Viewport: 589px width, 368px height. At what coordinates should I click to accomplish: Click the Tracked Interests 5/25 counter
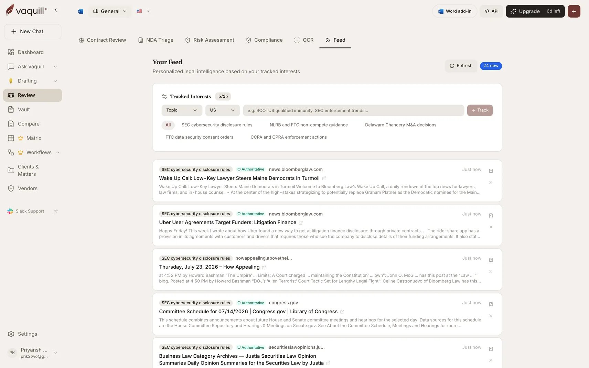coord(223,97)
